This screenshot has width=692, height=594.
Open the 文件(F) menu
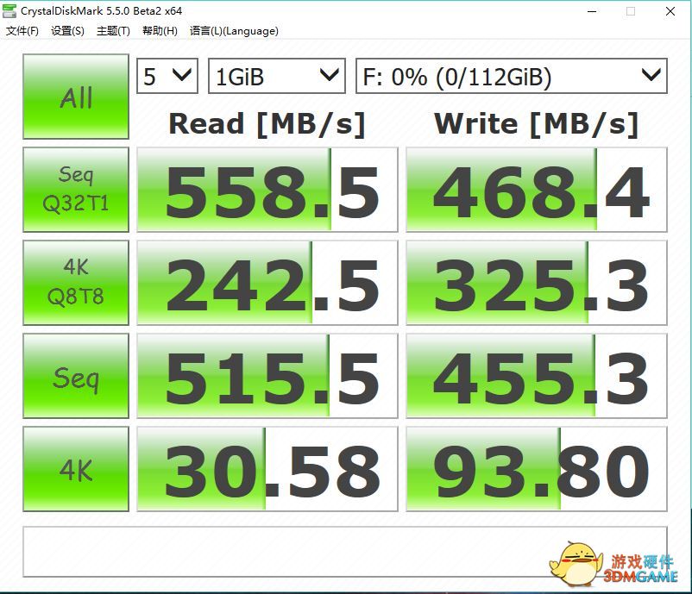(x=22, y=31)
